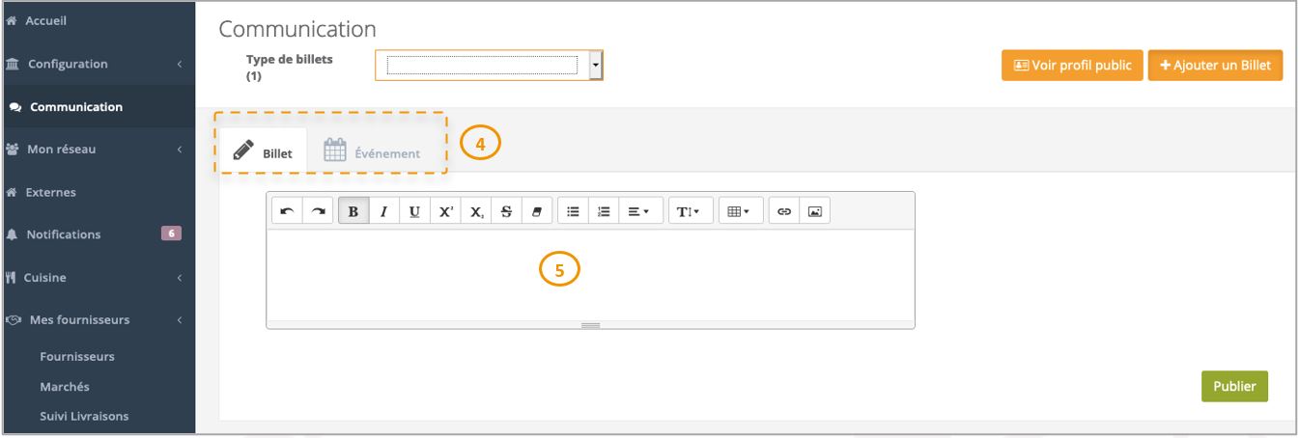This screenshot has width=1299, height=438.
Task: Open the insert table dropdown
Action: tap(741, 211)
